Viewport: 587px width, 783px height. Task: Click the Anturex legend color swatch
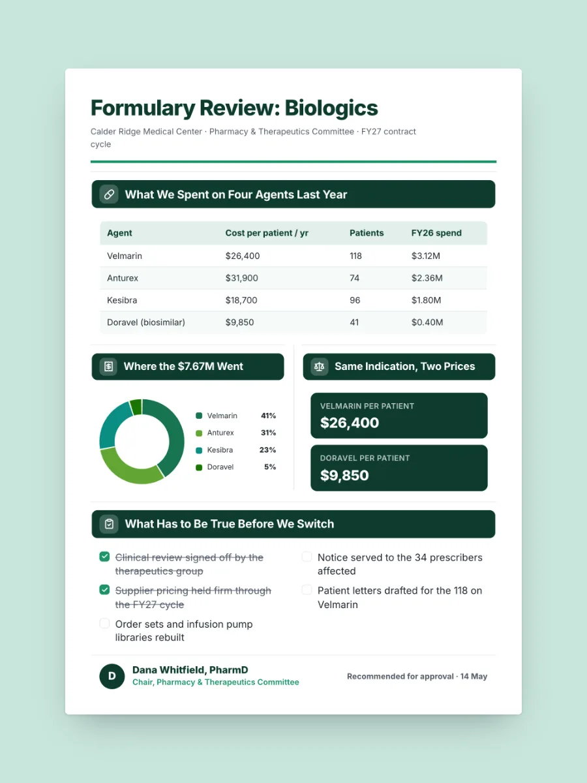199,433
